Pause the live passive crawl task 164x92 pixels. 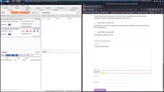point(36,19)
